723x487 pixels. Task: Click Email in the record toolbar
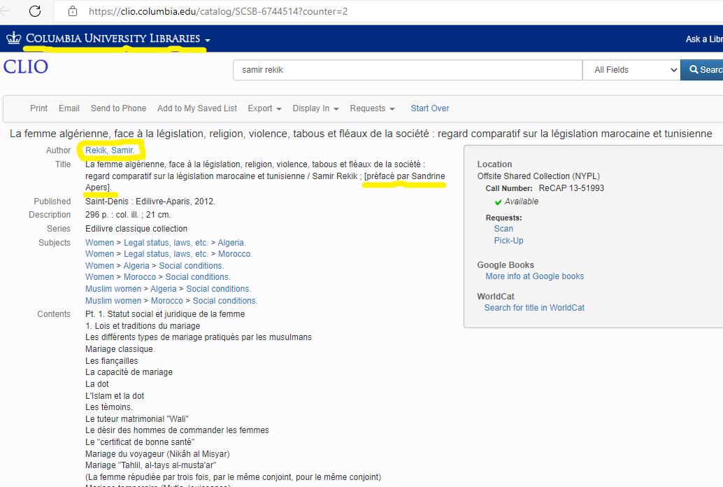[69, 108]
